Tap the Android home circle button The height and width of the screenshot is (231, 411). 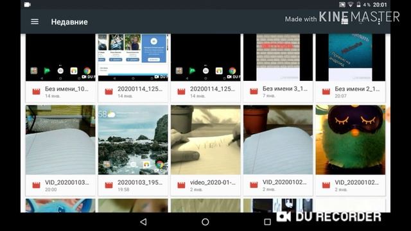[x=205, y=222]
